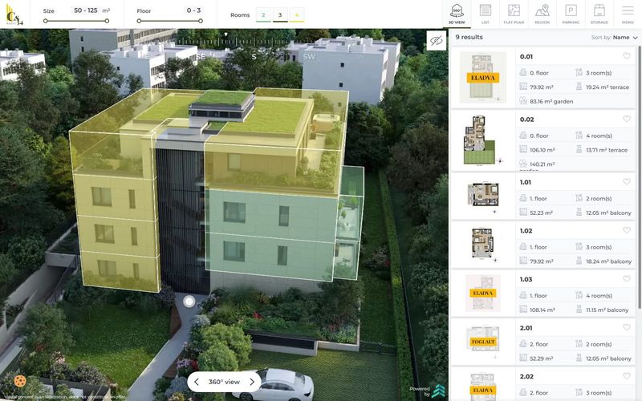Open floor plan thumbnail of apartment 0.01
The height and width of the screenshot is (401, 642).
pyautogui.click(x=483, y=77)
